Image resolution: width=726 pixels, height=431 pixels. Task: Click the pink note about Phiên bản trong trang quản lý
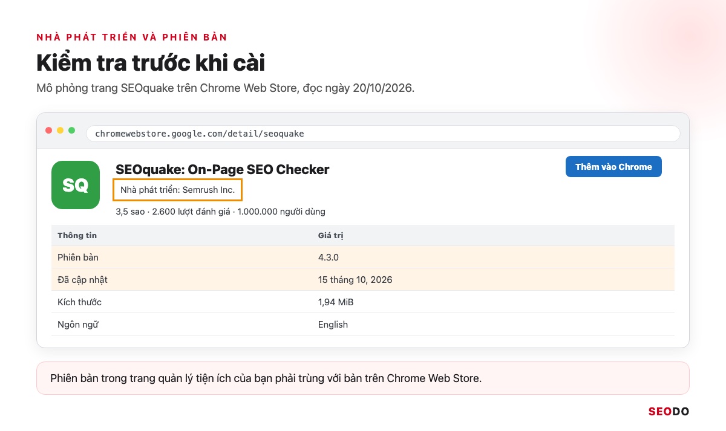coord(363,378)
